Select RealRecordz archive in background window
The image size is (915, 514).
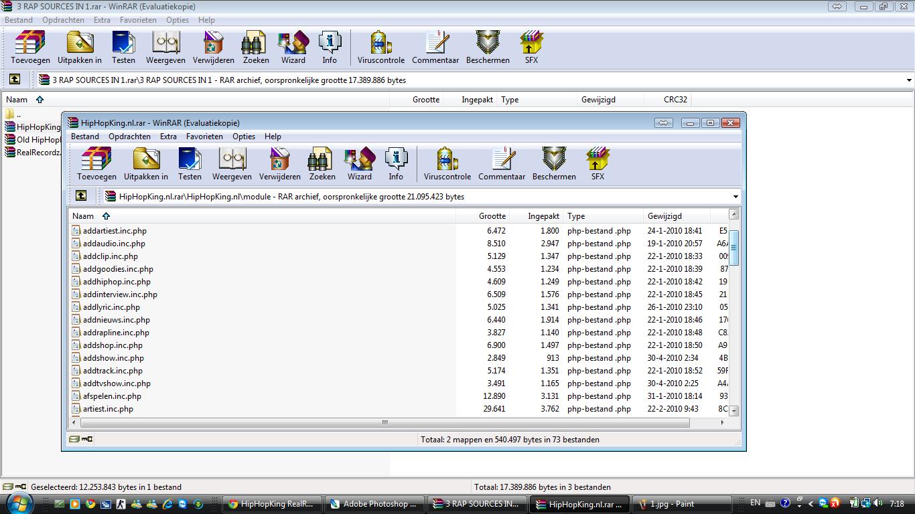click(x=33, y=152)
